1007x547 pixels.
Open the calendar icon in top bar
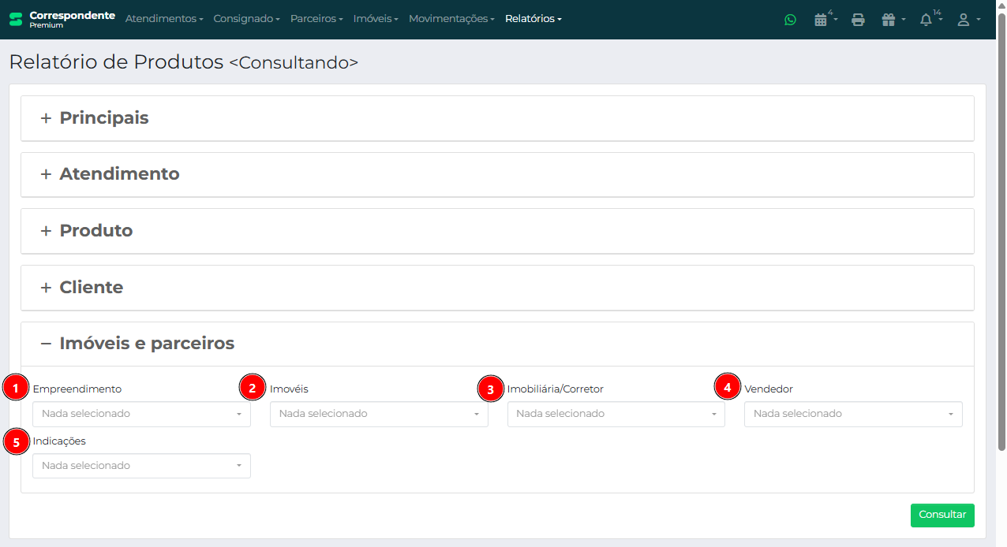pyautogui.click(x=821, y=20)
